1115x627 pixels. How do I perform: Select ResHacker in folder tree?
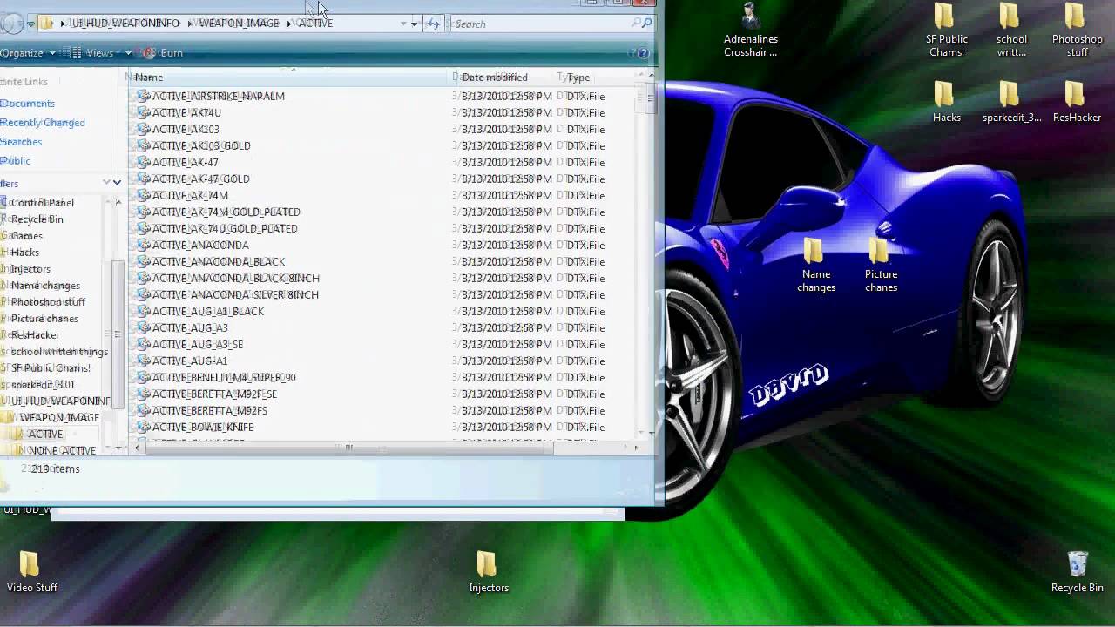(x=35, y=335)
